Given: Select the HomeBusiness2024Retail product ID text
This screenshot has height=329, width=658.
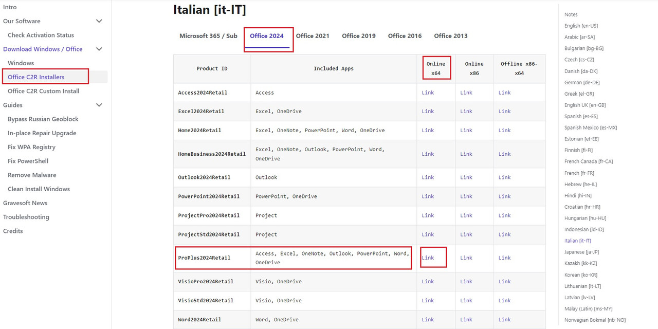Looking at the screenshot, I should coord(212,154).
